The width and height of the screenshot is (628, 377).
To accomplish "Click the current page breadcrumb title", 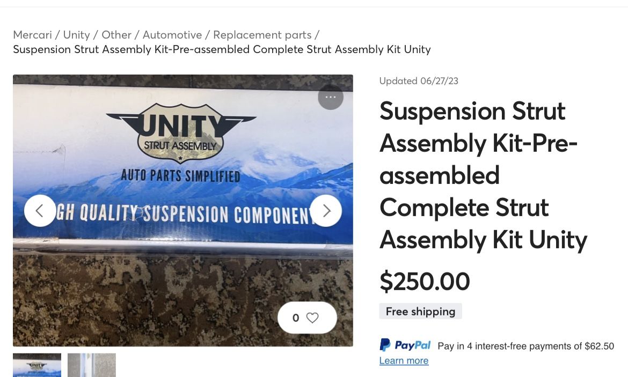I will (x=222, y=49).
